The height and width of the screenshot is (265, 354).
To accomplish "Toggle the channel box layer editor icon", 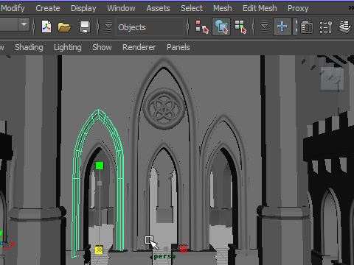I will point(345,26).
